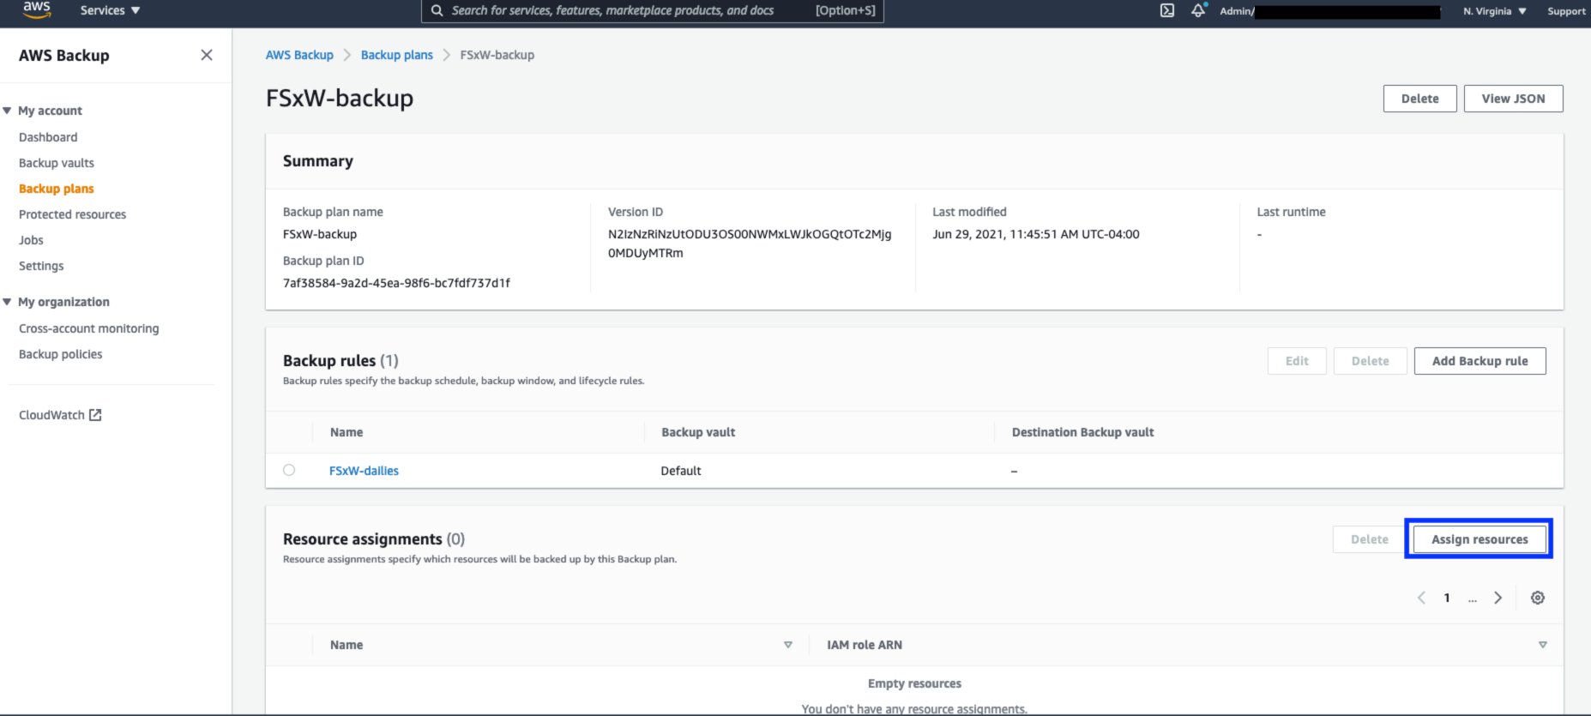1591x716 pixels.
Task: Click Delete in Backup rules section
Action: pyautogui.click(x=1370, y=361)
